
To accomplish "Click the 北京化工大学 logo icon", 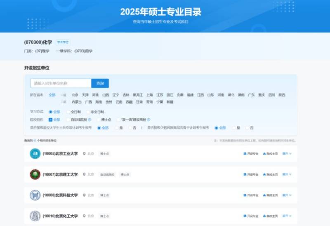I will tap(35, 216).
